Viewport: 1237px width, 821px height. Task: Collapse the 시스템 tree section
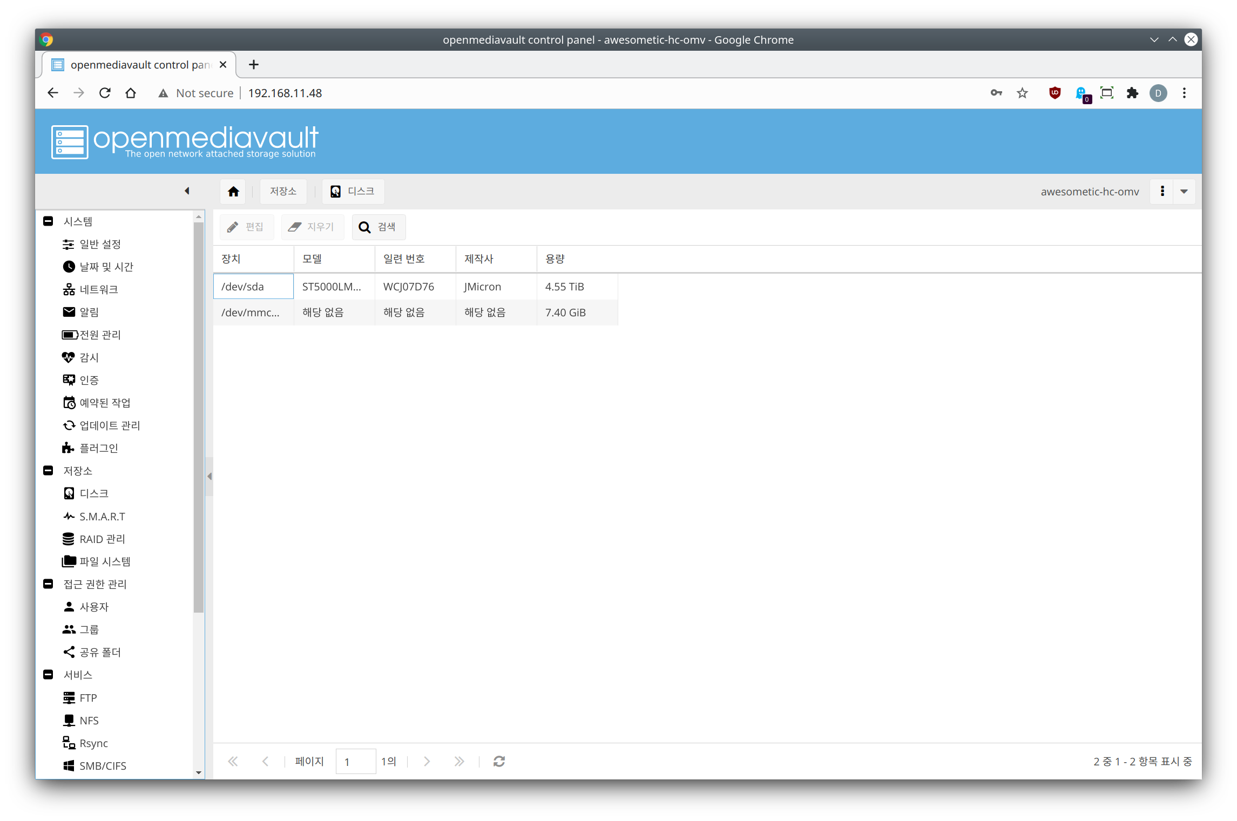pos(48,221)
